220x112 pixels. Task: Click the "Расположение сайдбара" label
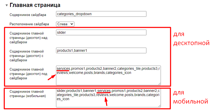coord(29,24)
